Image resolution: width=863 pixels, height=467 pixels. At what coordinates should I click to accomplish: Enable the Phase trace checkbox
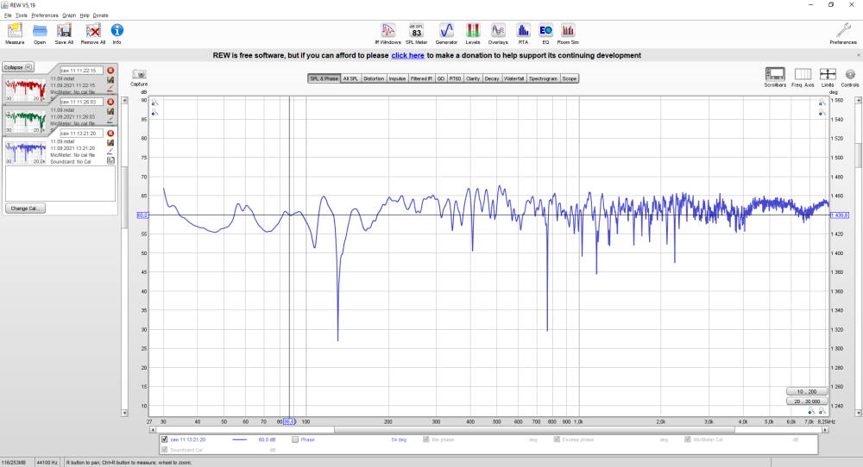tap(295, 439)
